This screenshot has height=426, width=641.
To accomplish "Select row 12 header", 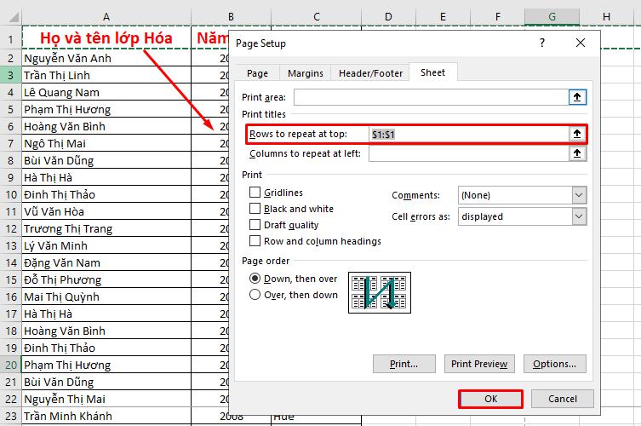I will click(x=10, y=228).
